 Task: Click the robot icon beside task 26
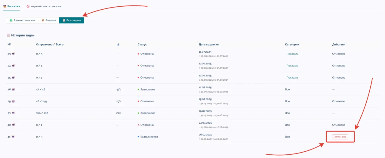13,89
